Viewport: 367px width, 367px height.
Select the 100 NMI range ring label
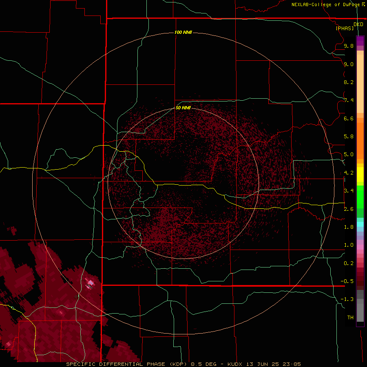183,32
